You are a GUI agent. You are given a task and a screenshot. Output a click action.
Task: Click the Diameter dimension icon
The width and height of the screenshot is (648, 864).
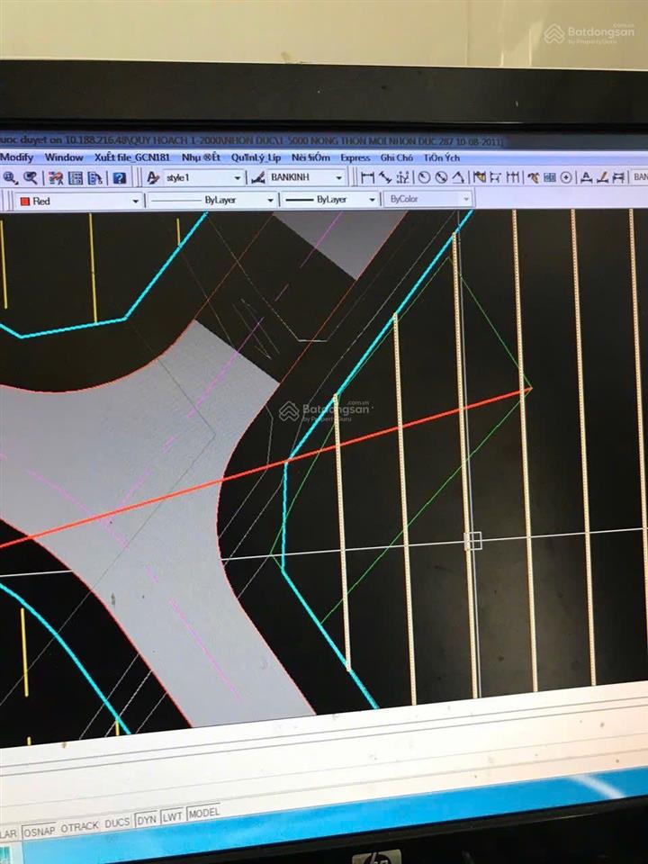[x=441, y=177]
